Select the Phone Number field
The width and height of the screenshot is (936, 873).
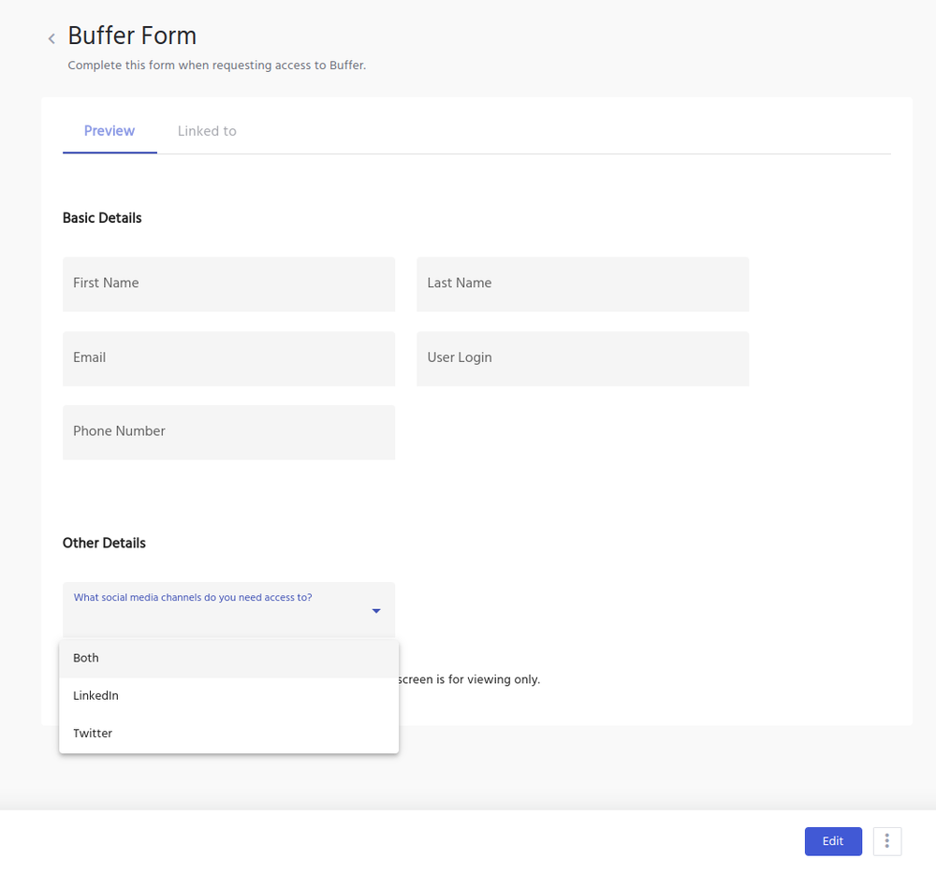coord(228,432)
